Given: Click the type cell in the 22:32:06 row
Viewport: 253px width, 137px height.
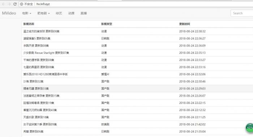Looking at the screenshot, I should 105,74.
